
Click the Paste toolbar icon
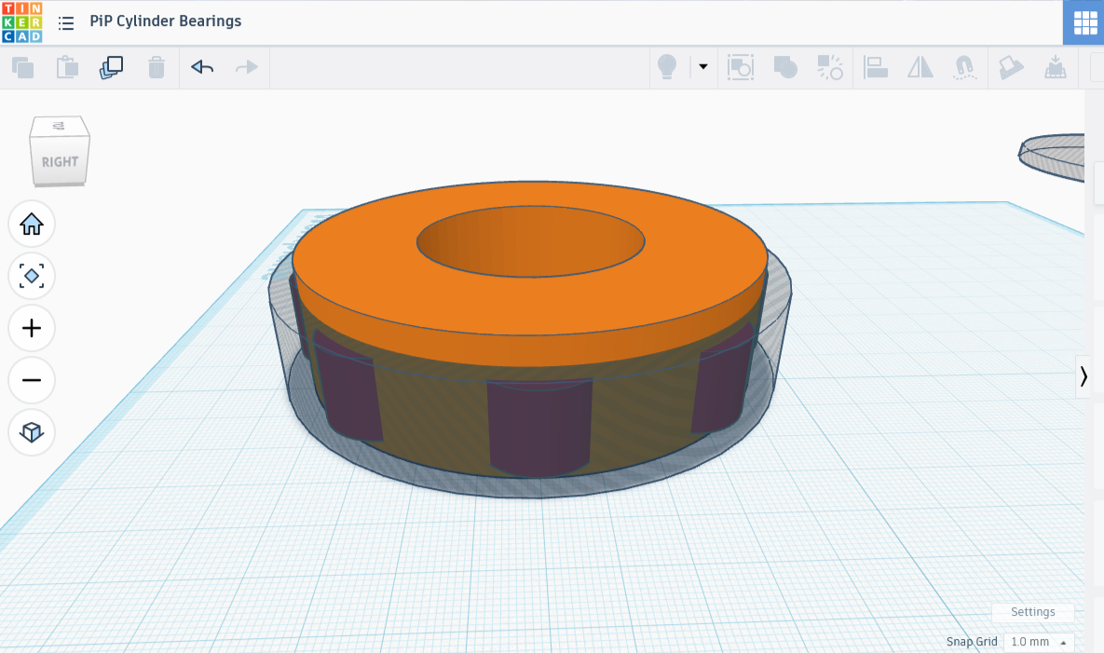pos(67,68)
